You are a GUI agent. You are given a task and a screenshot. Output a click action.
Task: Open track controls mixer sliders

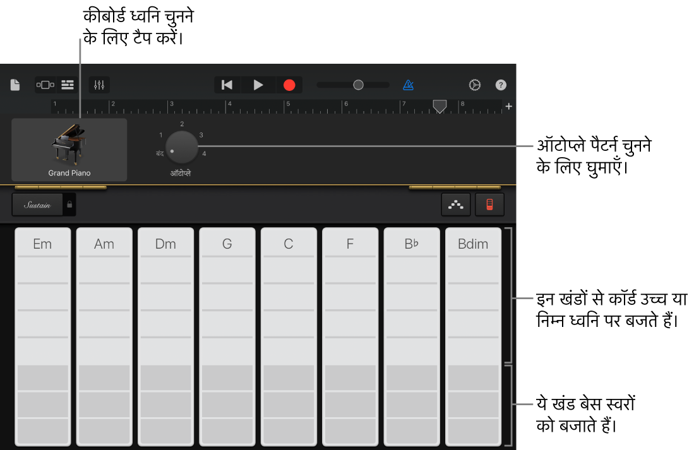point(99,85)
